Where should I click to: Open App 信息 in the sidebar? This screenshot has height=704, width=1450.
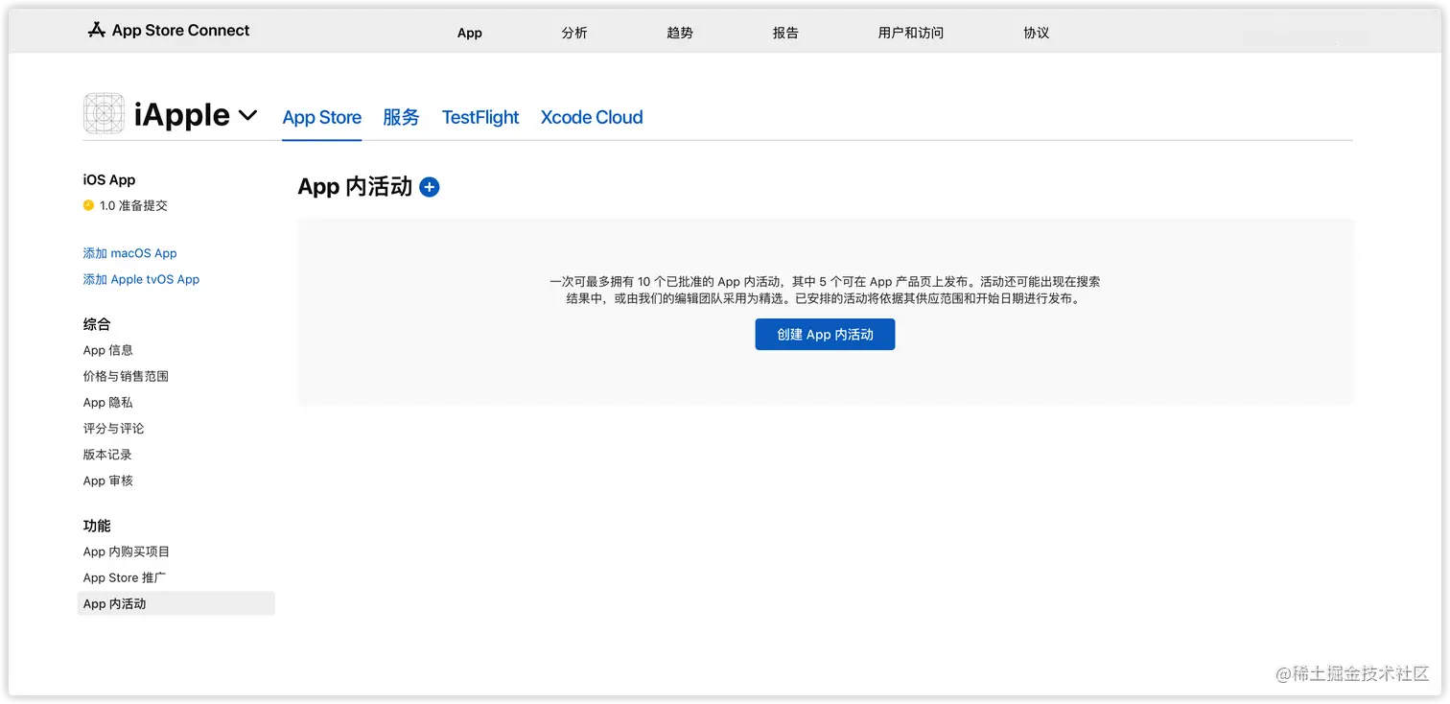[x=108, y=350]
